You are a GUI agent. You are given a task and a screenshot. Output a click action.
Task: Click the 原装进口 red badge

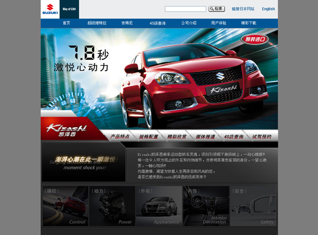click(x=255, y=39)
